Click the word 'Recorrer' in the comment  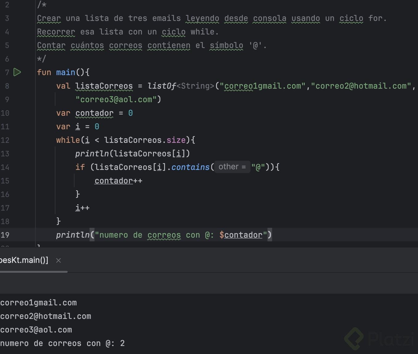pos(56,32)
